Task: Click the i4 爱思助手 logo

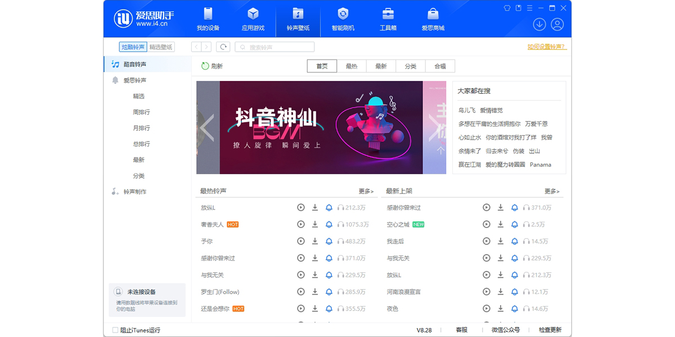Action: [145, 19]
